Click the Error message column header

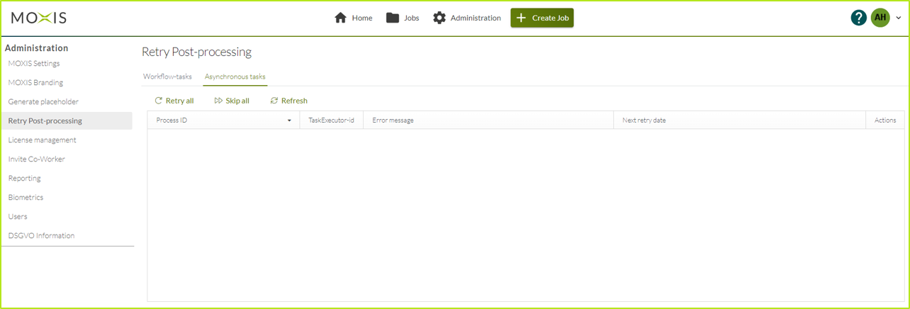pos(393,120)
